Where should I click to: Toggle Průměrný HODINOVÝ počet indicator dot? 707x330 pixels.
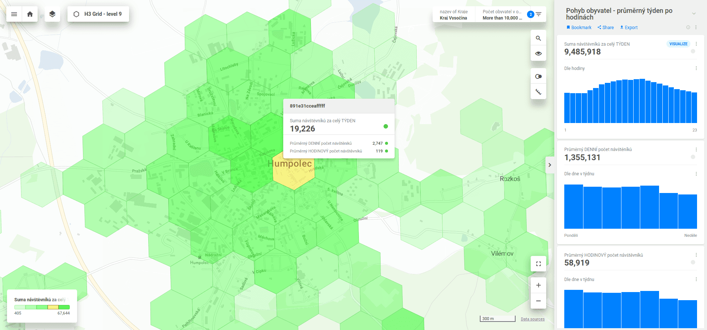[x=693, y=262]
